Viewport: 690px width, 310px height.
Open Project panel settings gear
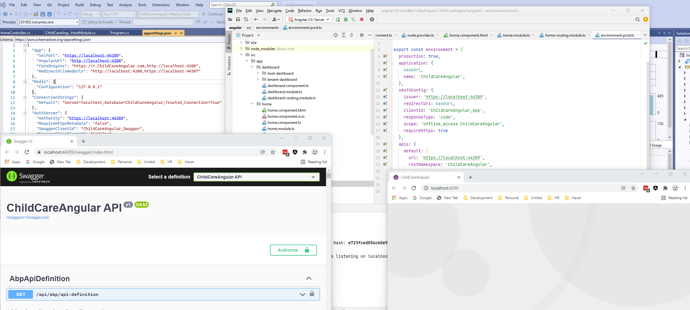coord(362,35)
